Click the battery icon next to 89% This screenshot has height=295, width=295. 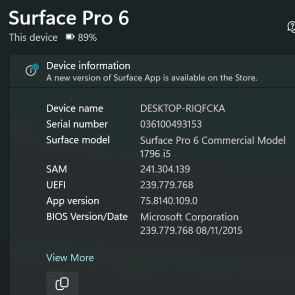[70, 37]
